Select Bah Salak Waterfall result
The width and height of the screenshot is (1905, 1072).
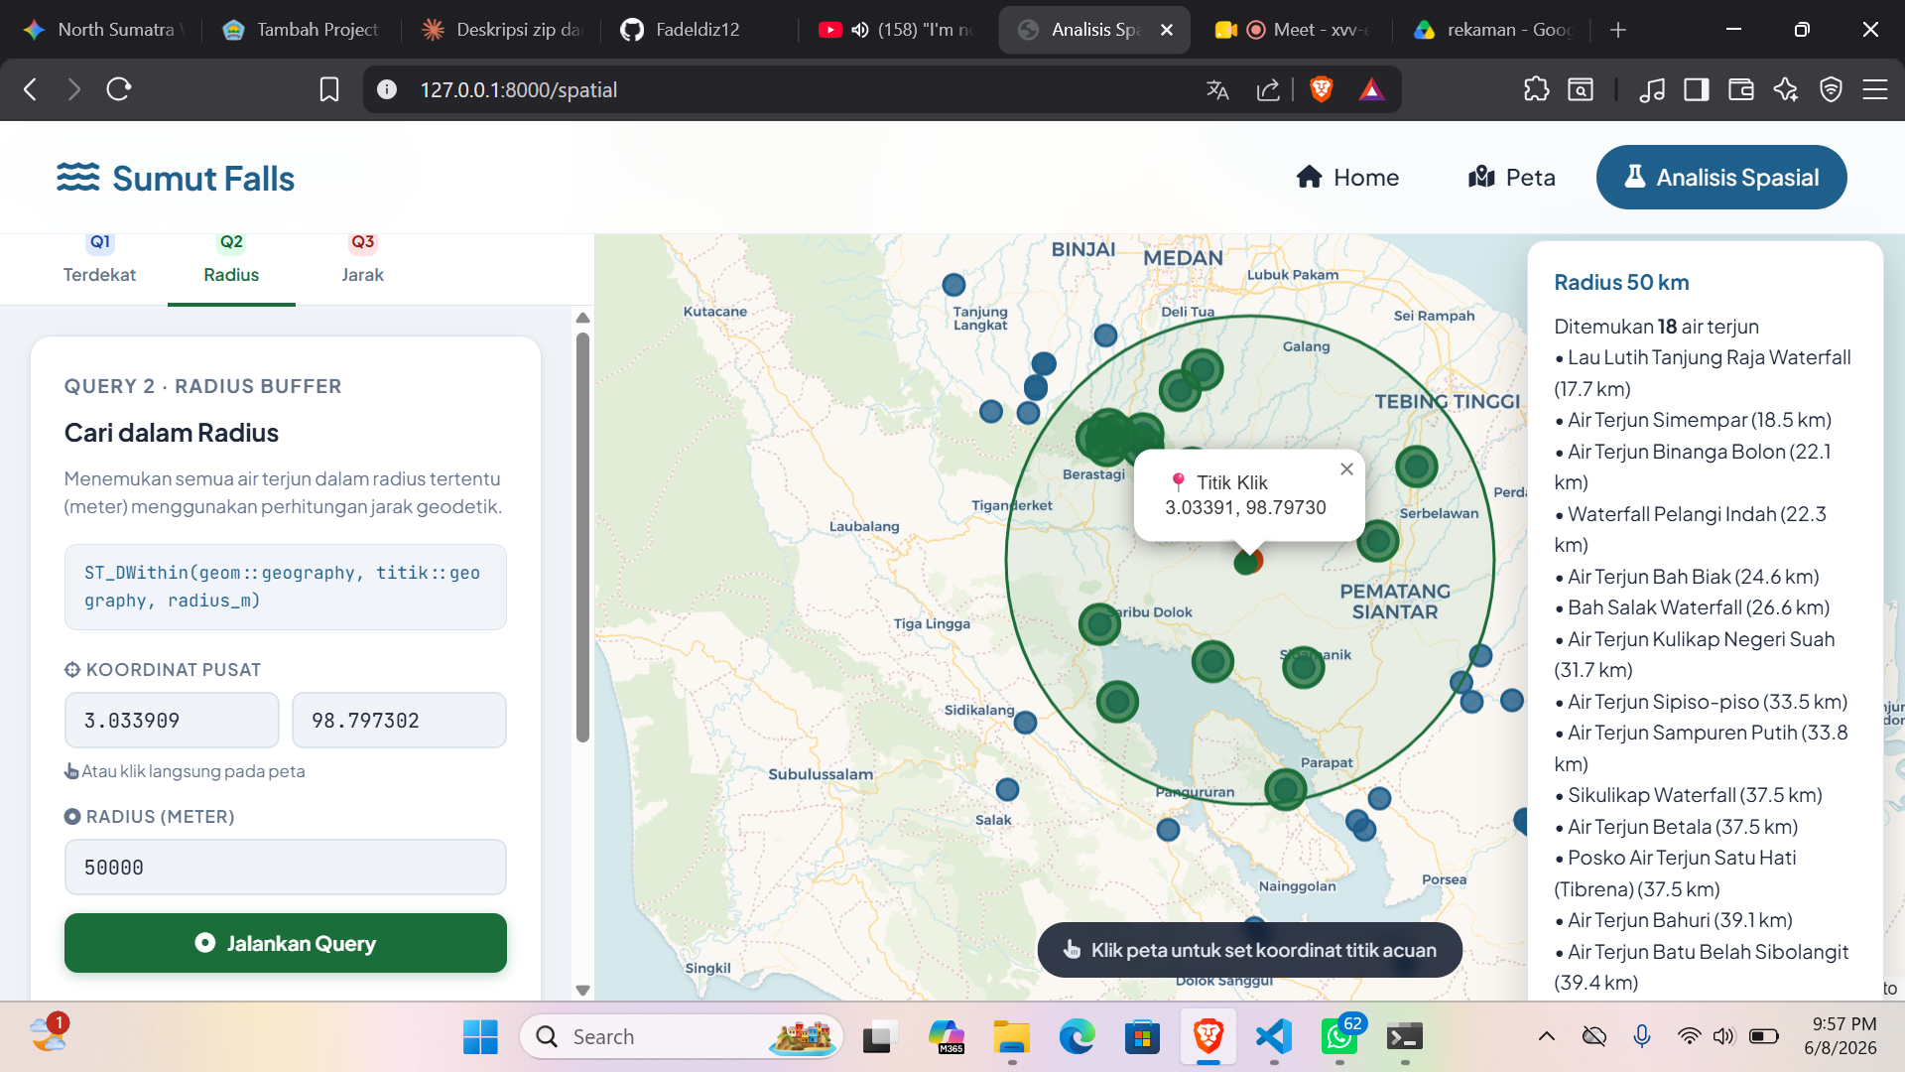[1699, 607]
